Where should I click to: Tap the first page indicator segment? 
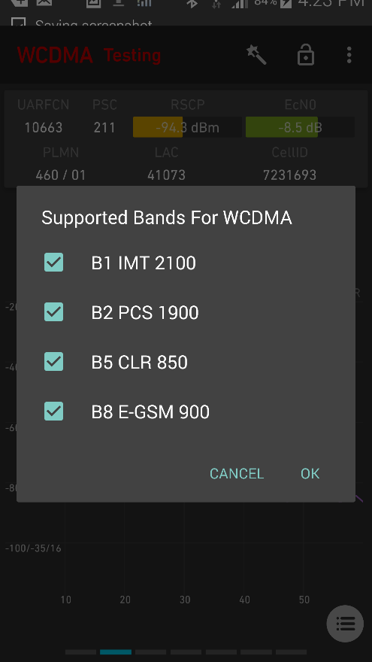pyautogui.click(x=80, y=652)
